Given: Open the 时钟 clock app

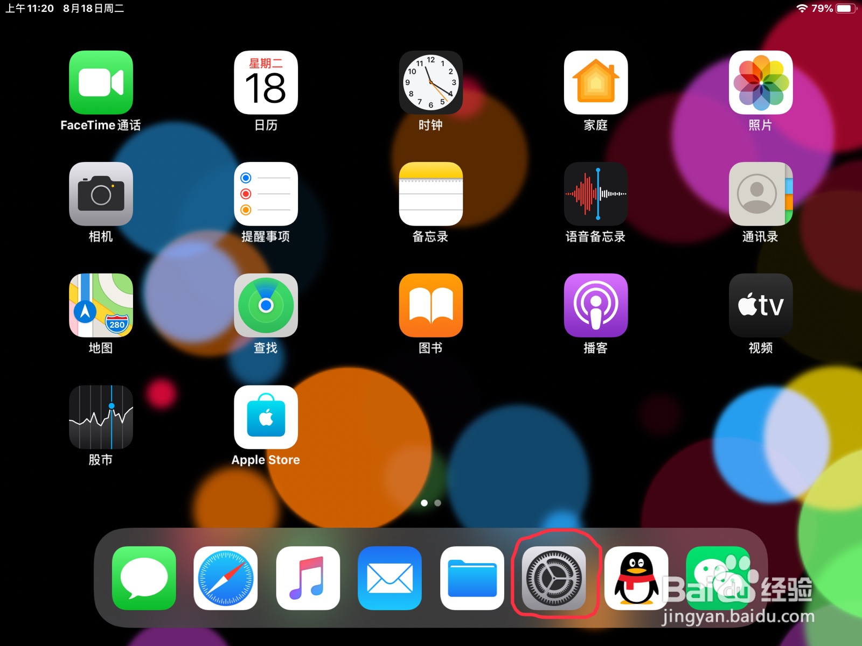Looking at the screenshot, I should (x=430, y=83).
